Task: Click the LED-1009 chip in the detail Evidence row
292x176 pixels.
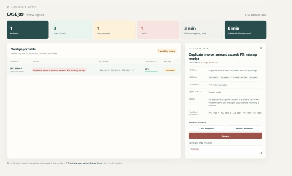Action: pyautogui.click(x=235, y=78)
